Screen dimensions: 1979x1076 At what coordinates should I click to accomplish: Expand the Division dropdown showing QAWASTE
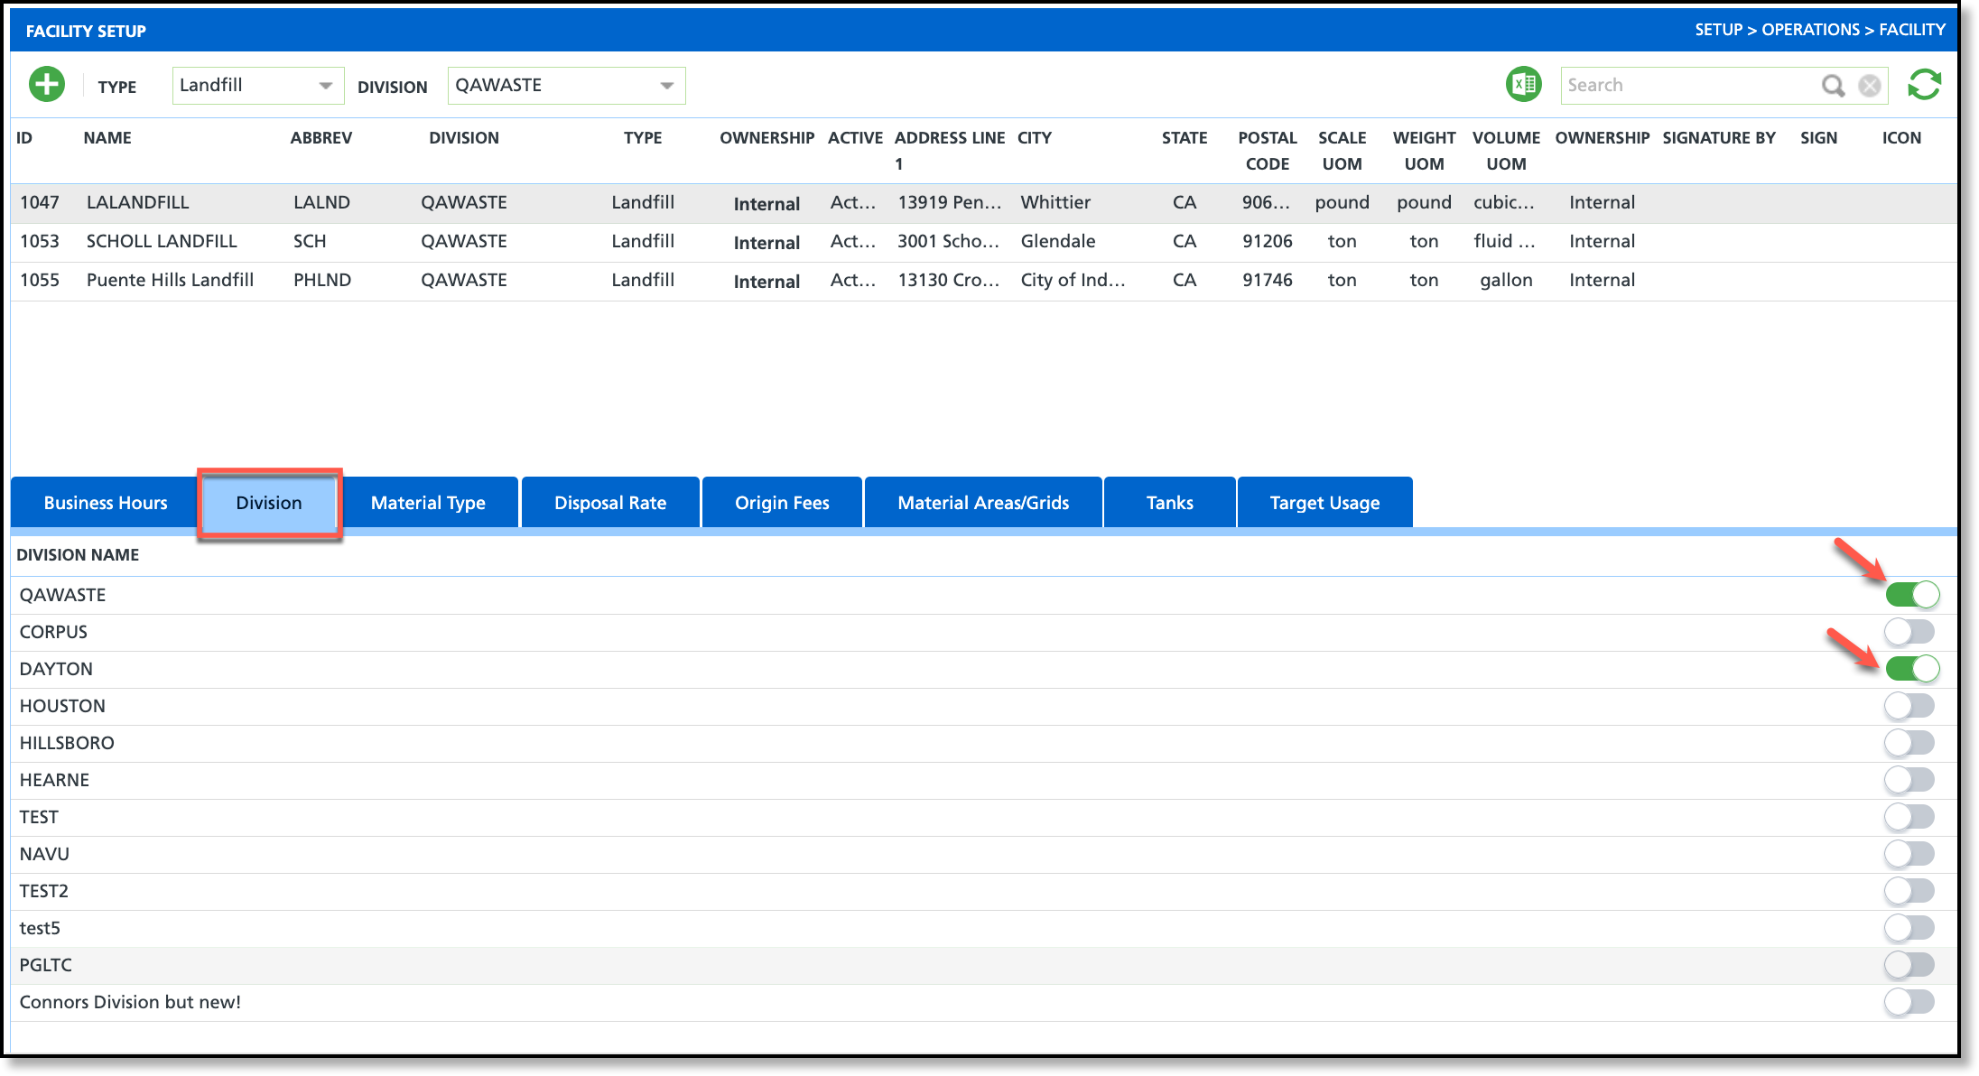(x=566, y=86)
